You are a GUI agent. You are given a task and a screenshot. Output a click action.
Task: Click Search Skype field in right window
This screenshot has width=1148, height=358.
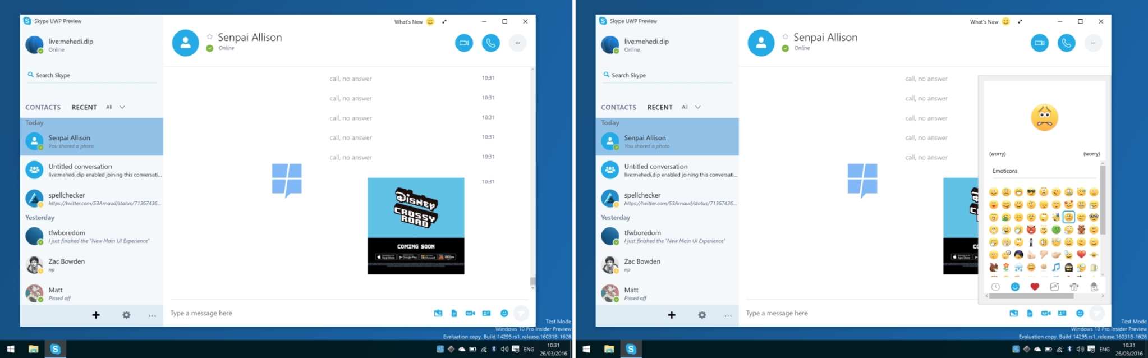[667, 75]
